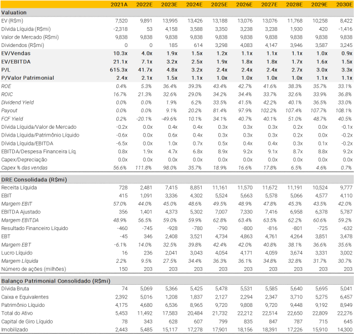Select the DRE Consolidada section header
354x334 pixels.
(40, 180)
